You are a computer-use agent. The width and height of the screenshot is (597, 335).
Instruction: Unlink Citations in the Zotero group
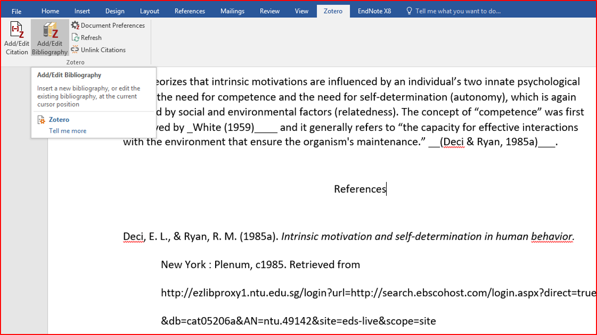pos(98,50)
